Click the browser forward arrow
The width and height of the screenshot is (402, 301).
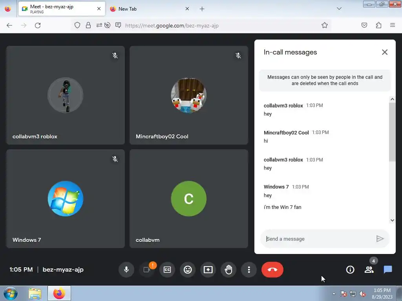24,25
